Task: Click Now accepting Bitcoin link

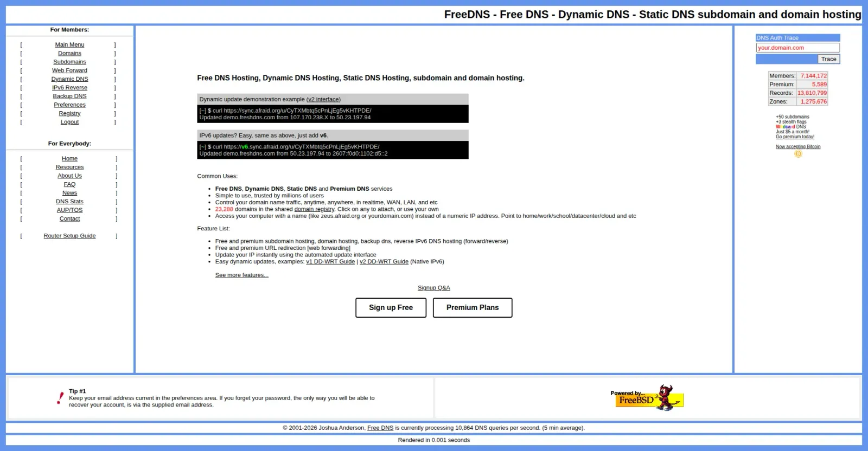Action: [x=798, y=147]
